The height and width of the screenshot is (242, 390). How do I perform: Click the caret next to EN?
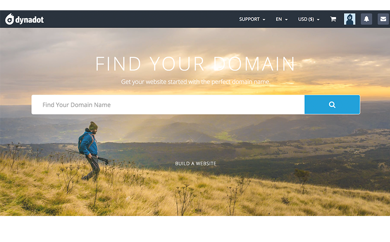[x=286, y=20]
